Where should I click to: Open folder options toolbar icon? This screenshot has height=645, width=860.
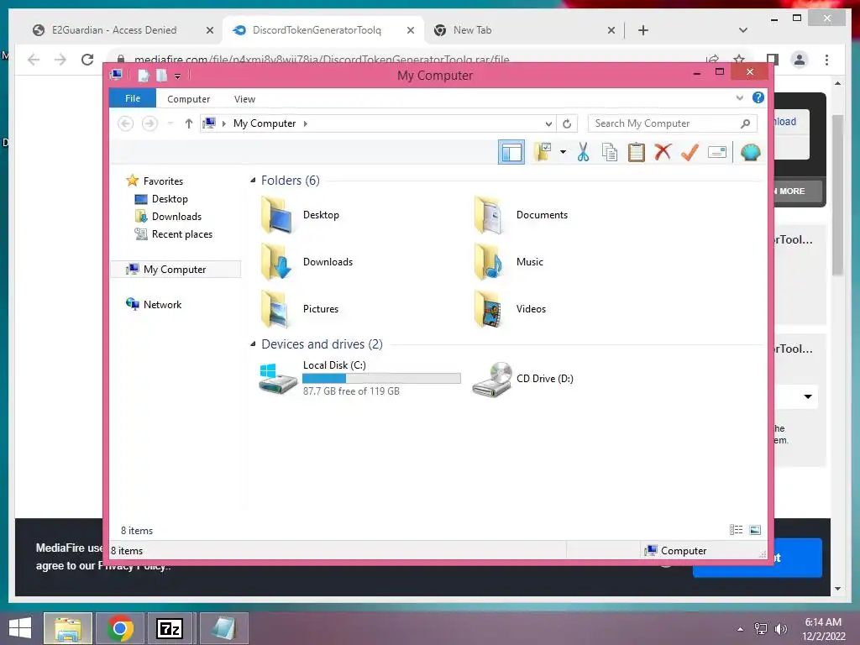coord(543,152)
